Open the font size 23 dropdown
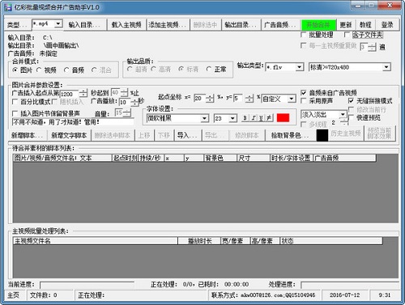The image size is (405, 305). click(232, 118)
